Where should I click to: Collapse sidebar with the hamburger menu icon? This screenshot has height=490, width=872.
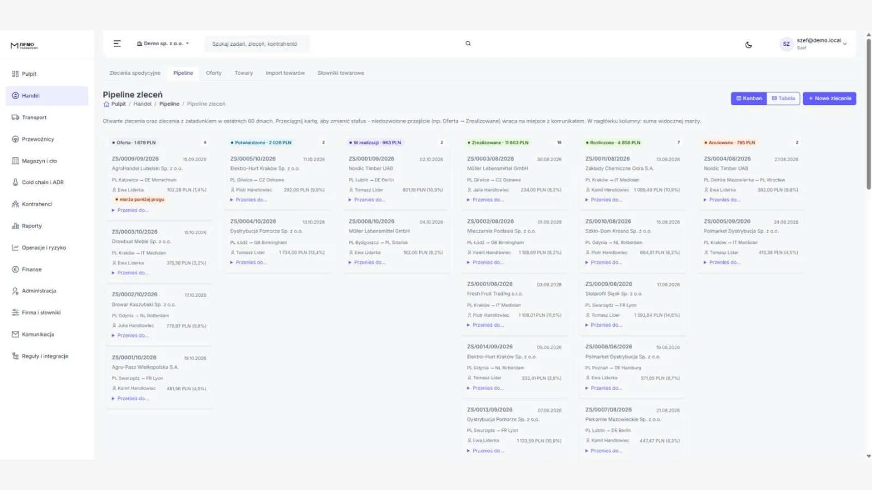(x=117, y=44)
